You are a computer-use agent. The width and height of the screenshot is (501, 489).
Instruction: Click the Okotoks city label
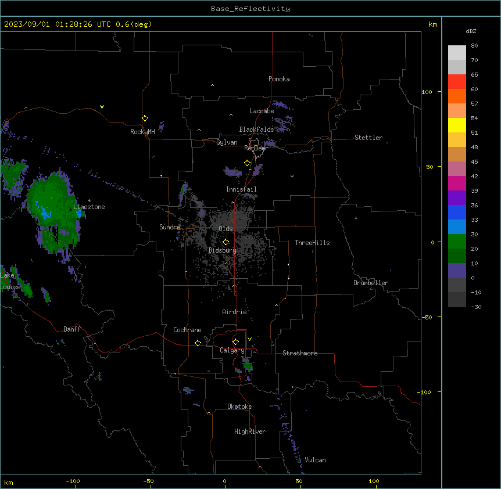point(239,407)
